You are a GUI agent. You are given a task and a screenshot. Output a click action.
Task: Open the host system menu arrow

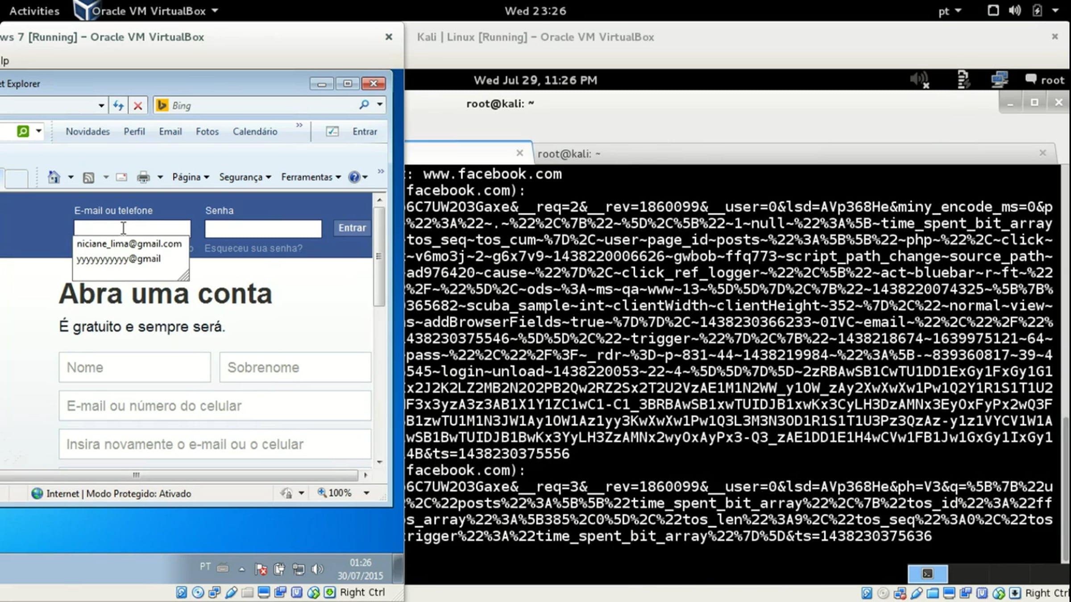coord(1055,10)
